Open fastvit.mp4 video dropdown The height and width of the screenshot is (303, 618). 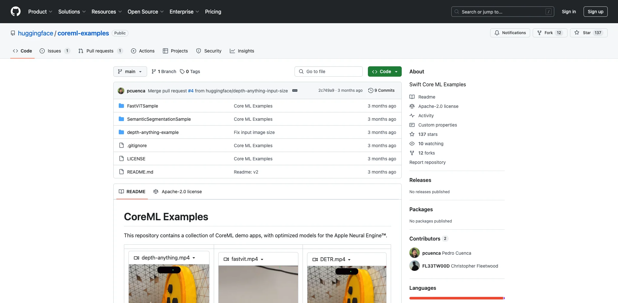[x=258, y=259]
